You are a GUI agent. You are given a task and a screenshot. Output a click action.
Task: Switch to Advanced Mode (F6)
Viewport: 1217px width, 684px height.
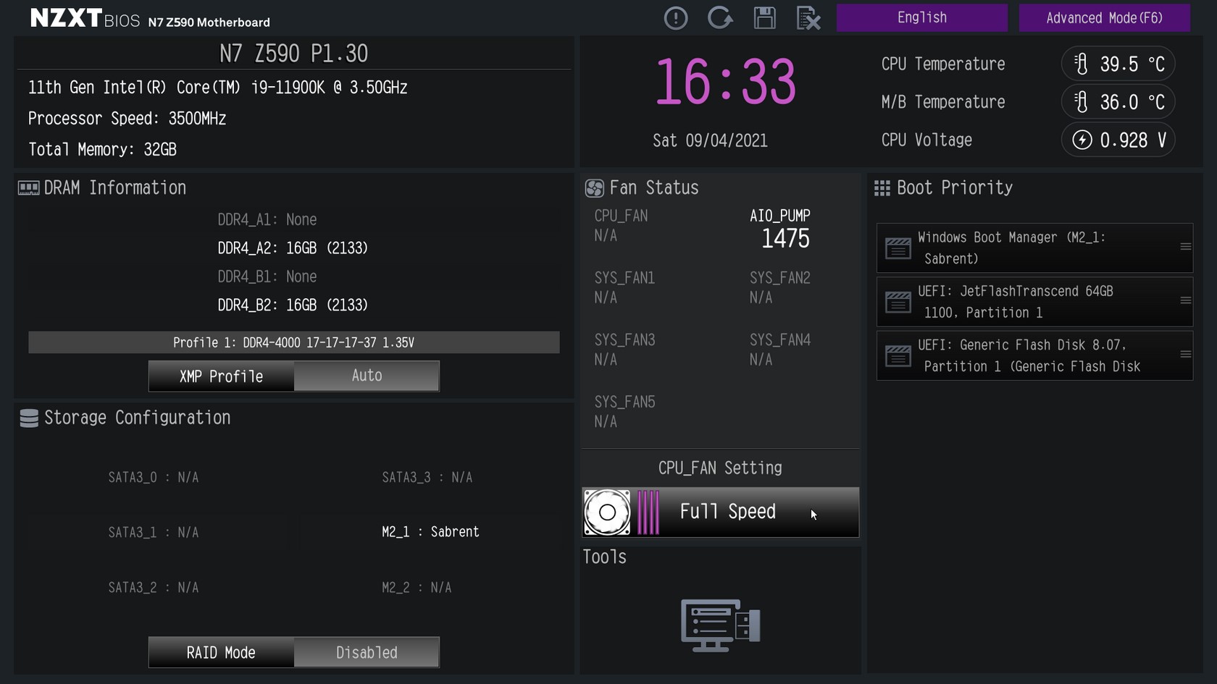pos(1104,17)
